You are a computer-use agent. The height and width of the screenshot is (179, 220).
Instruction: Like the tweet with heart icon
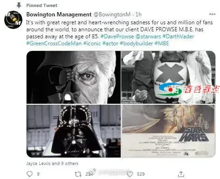[x=130, y=174]
